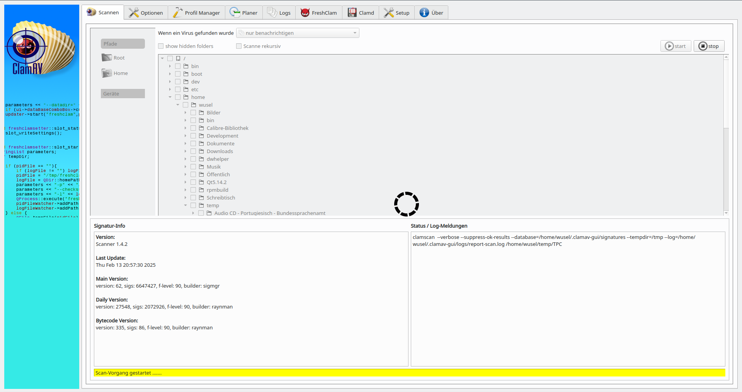742x392 pixels.
Task: Click the Qt5.14.2 folder icon
Action: click(201, 182)
